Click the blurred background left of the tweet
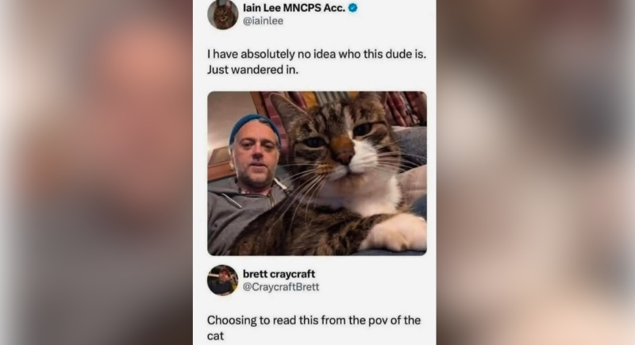 tap(96, 172)
